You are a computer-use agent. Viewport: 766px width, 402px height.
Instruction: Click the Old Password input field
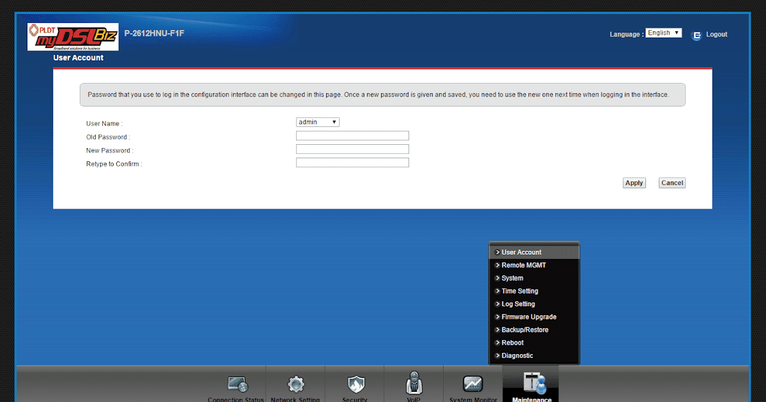(352, 135)
